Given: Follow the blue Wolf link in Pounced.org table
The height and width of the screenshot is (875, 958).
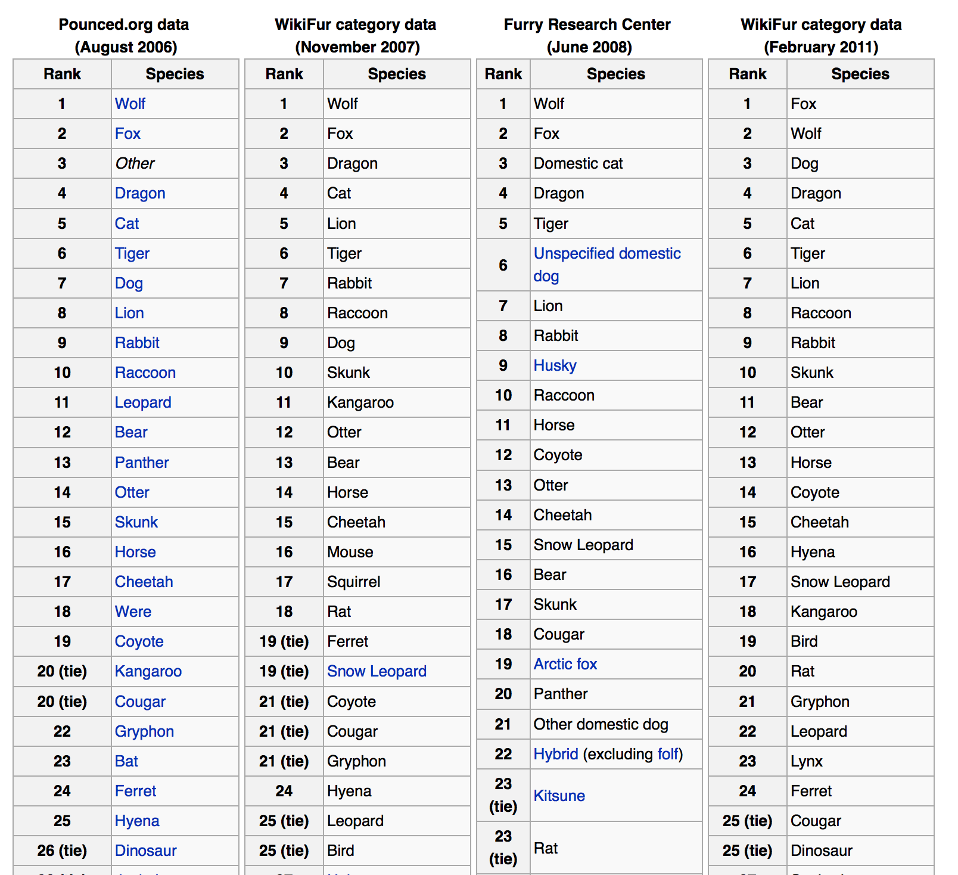Looking at the screenshot, I should pyautogui.click(x=130, y=104).
